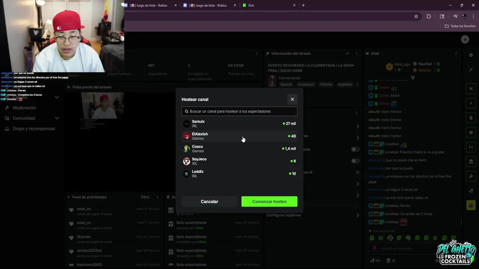Click Comenzar hosteo button
This screenshot has height=269, width=479.
point(269,202)
